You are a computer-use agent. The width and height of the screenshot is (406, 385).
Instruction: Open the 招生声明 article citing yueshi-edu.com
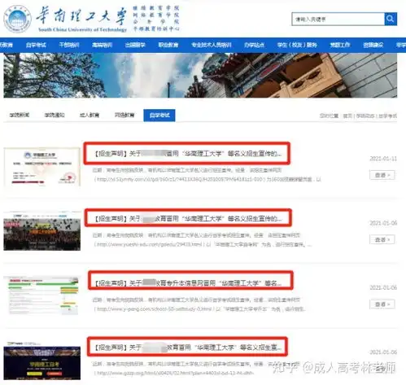(x=188, y=218)
